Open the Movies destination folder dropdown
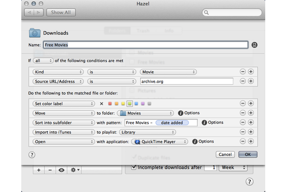The width and height of the screenshot is (287, 192). point(145,113)
